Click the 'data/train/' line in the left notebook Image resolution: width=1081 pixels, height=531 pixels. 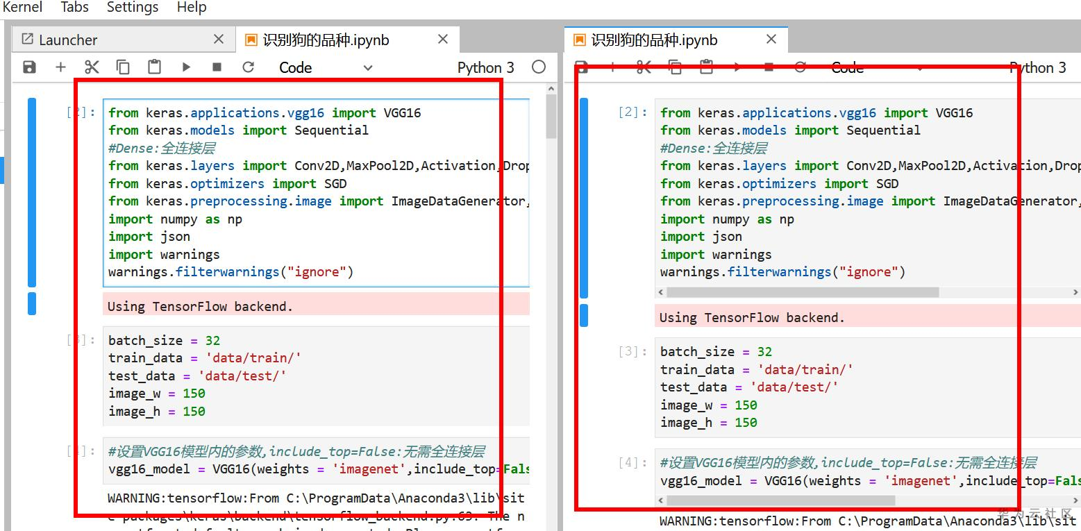click(205, 358)
